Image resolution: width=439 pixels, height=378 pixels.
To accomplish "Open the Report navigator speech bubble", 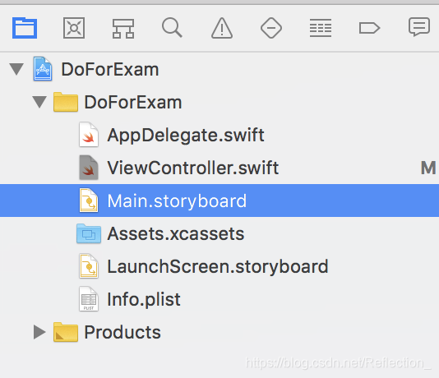I will click(x=419, y=27).
